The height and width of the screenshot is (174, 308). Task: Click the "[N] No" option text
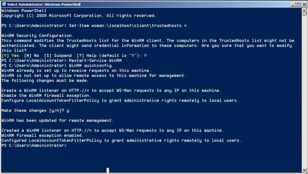[x=32, y=56]
